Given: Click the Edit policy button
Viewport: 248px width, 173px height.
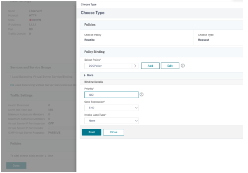Looking at the screenshot, I should click(x=170, y=66).
